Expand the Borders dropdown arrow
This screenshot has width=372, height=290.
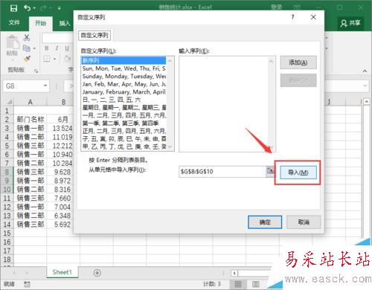54,59
